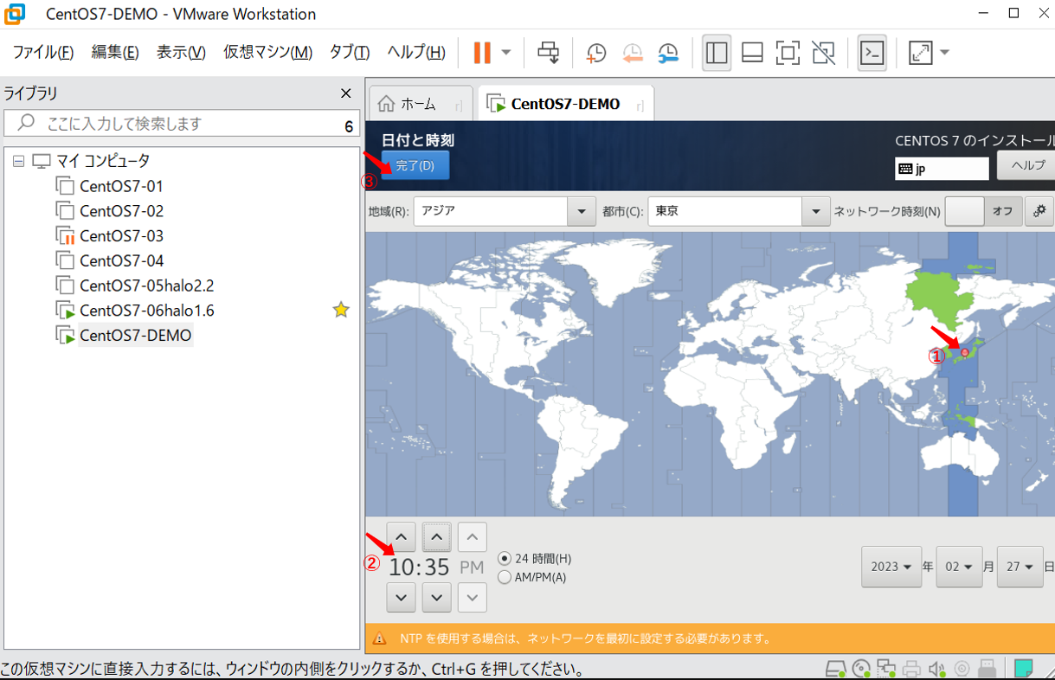Screen dimensions: 1055x680
Task: Click the Tokyo location marker on the map
Action: 966,352
